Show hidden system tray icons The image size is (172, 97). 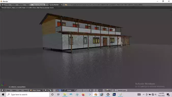pos(144,94)
